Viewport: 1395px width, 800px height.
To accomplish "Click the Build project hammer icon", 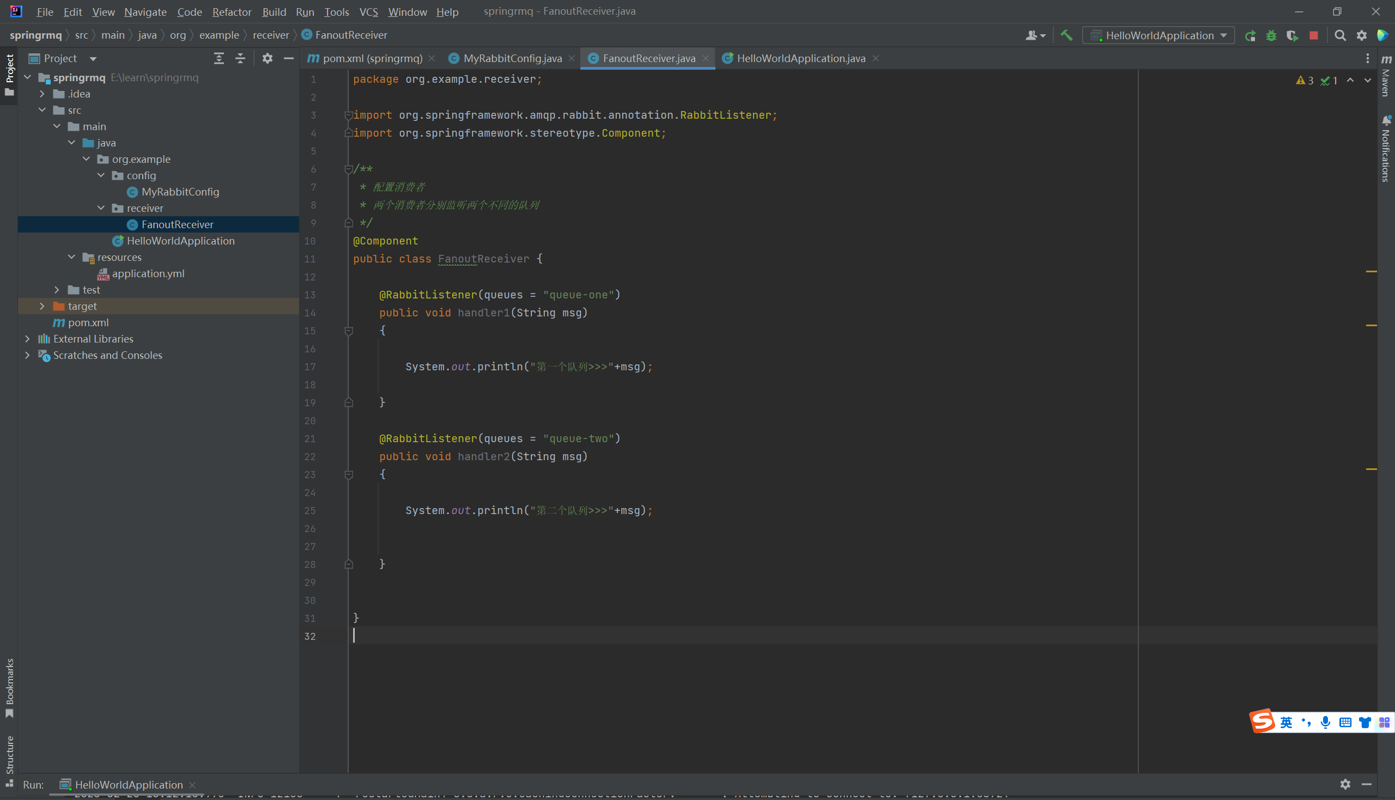I will [x=1066, y=36].
